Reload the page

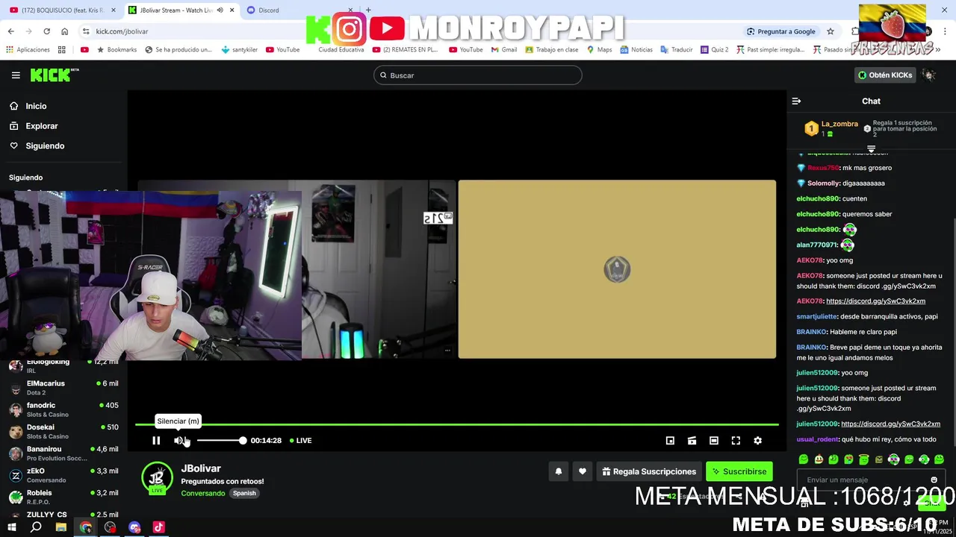[x=46, y=31]
